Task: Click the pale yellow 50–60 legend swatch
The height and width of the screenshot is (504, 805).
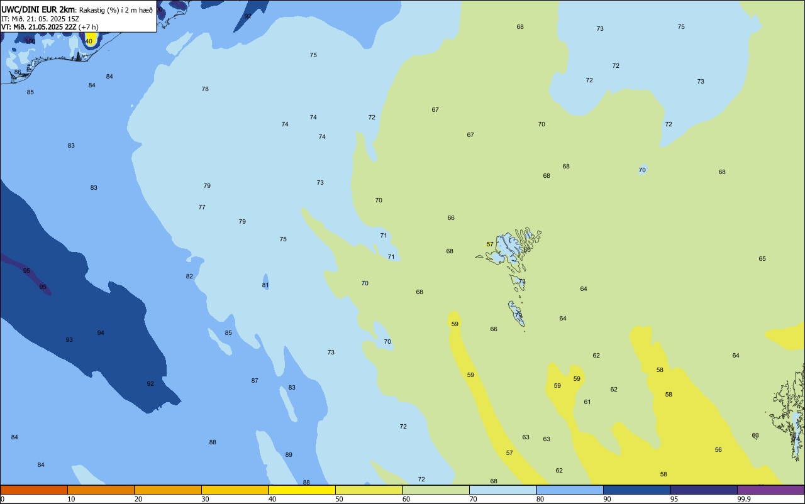Action: click(369, 490)
